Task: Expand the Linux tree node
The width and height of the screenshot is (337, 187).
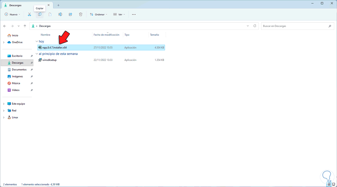Action: 4,117
